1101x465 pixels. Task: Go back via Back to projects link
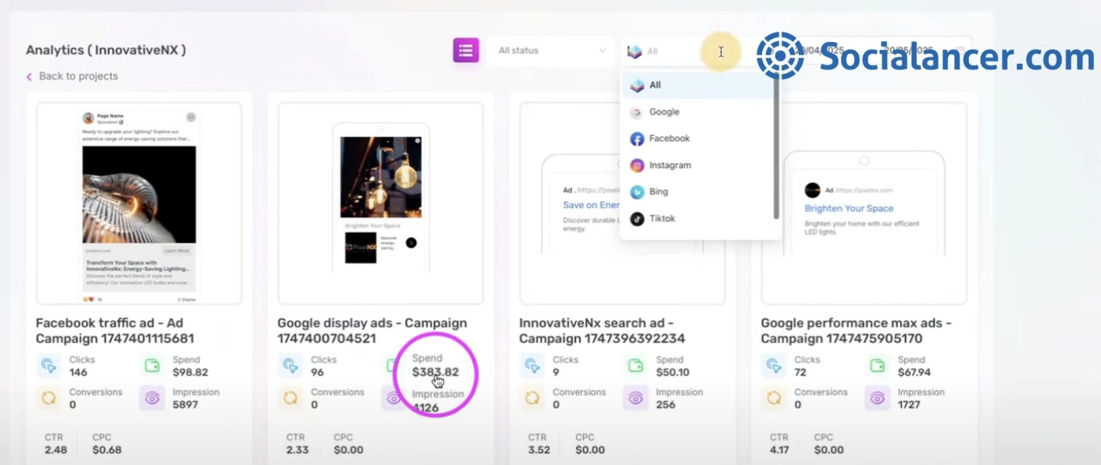point(78,76)
